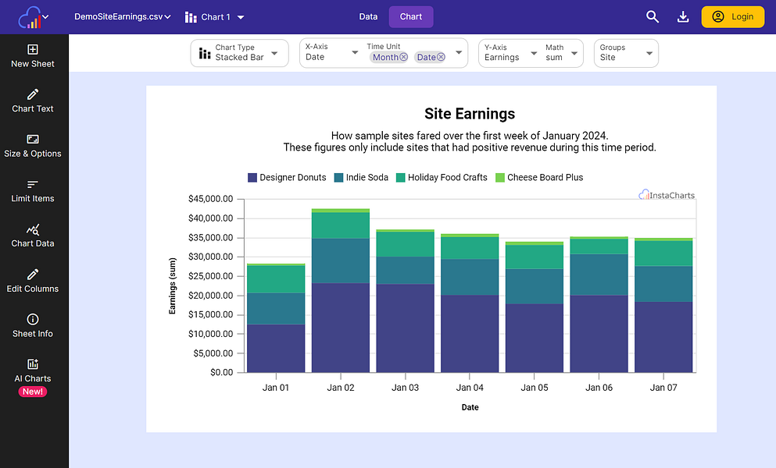Open the Math sum dropdown
This screenshot has height=468, width=776.
[562, 53]
